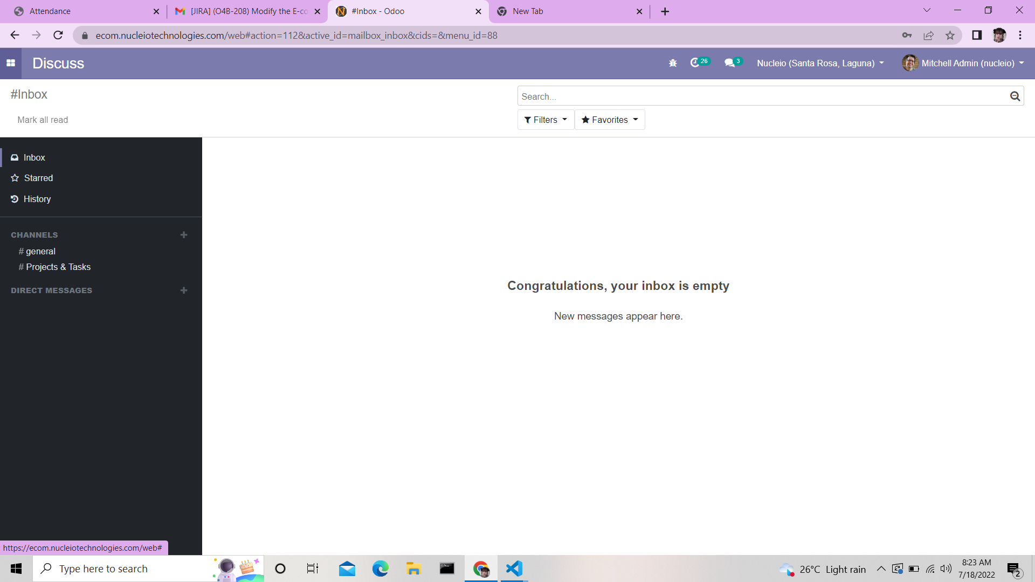The image size is (1035, 582).
Task: Open the password key icon in address bar
Action: click(x=907, y=36)
